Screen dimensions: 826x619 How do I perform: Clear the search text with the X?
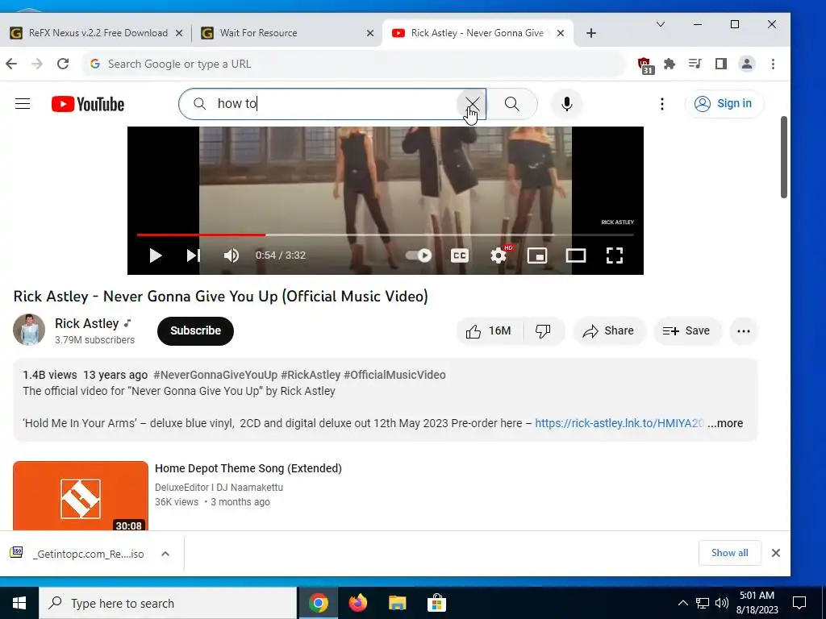[x=472, y=104]
